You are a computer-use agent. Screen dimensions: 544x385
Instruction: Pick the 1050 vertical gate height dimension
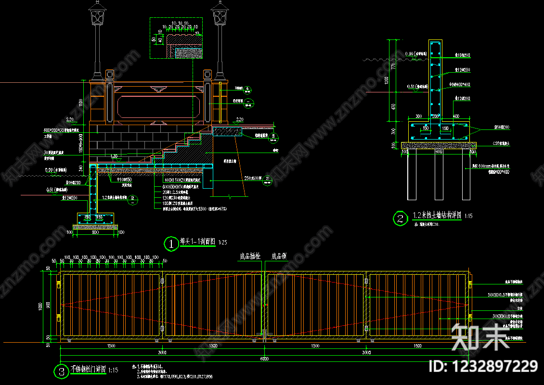(40, 306)
